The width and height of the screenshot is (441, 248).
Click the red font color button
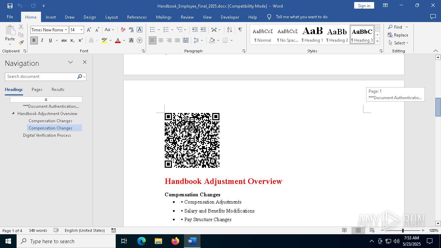[x=118, y=40]
